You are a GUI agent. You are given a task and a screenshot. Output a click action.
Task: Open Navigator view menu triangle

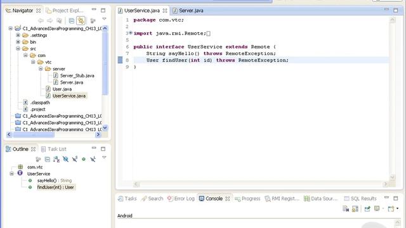pos(104,19)
